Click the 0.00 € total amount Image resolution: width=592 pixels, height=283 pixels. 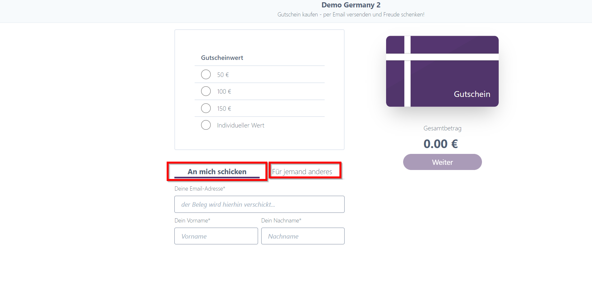[x=440, y=144]
